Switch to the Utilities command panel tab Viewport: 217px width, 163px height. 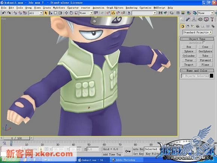pyautogui.click(x=212, y=19)
